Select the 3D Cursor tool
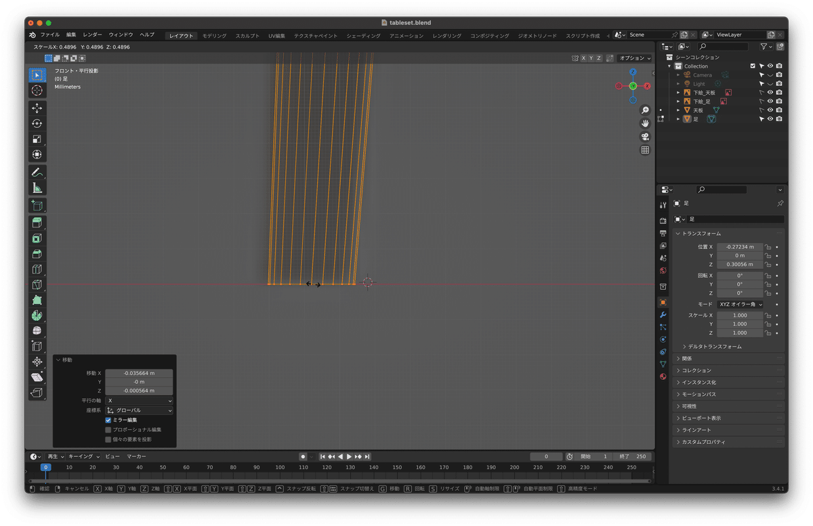The width and height of the screenshot is (813, 526). pyautogui.click(x=37, y=90)
